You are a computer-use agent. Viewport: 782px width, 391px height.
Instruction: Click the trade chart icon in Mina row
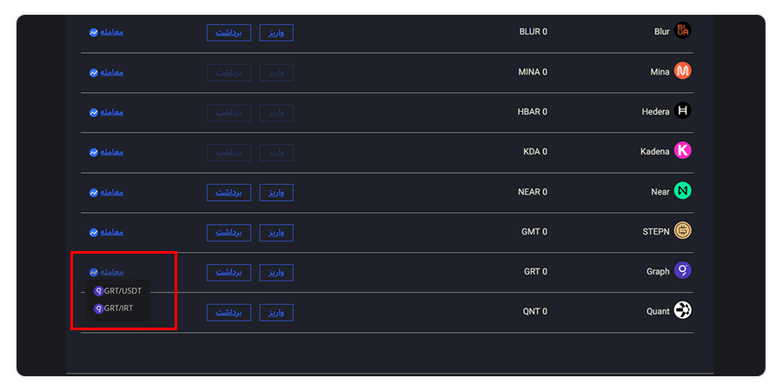pyautogui.click(x=93, y=73)
